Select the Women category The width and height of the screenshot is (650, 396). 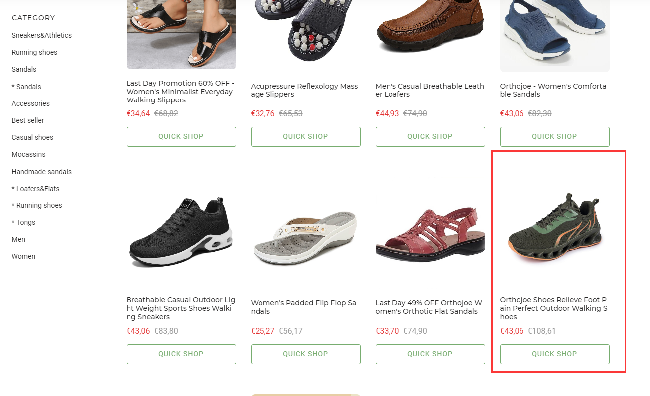[x=23, y=256]
